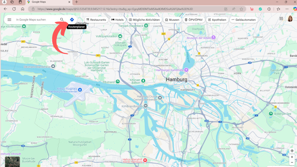Click 'Moore bei Buxtehude' label
Screen dimensions: 297x167
pyautogui.click(x=29, y=160)
